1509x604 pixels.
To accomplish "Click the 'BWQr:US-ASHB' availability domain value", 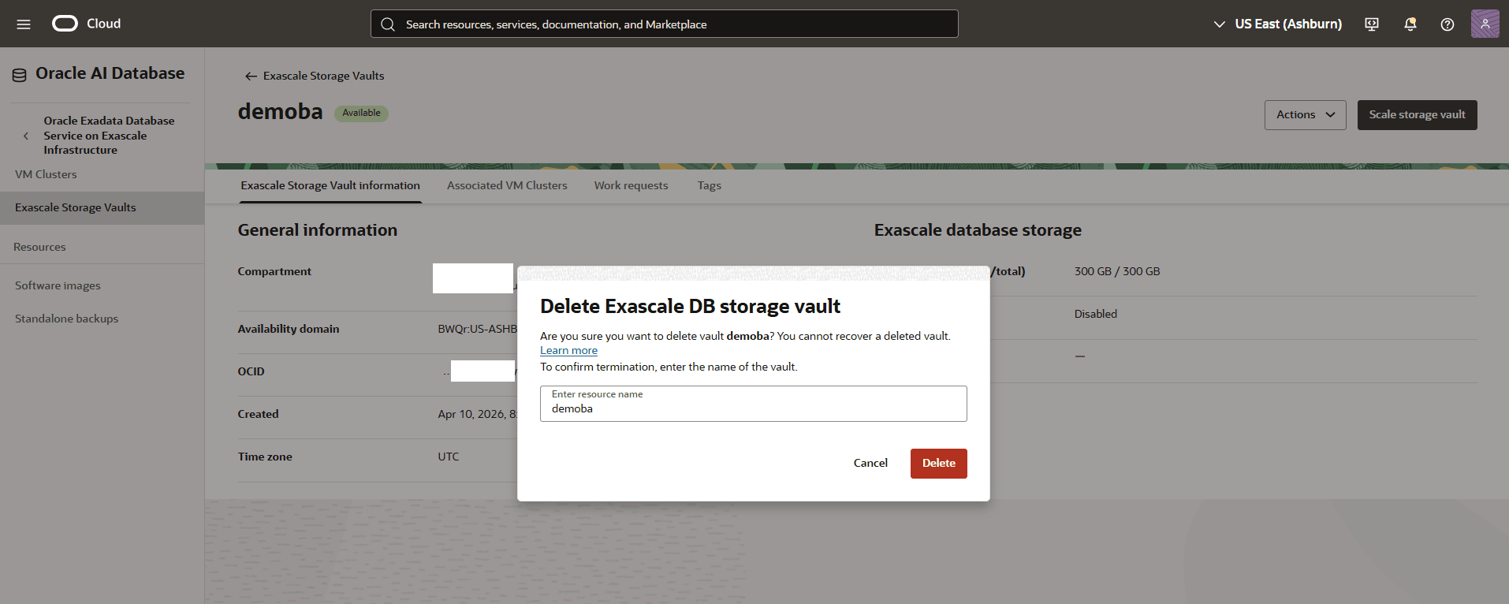I will (x=477, y=330).
